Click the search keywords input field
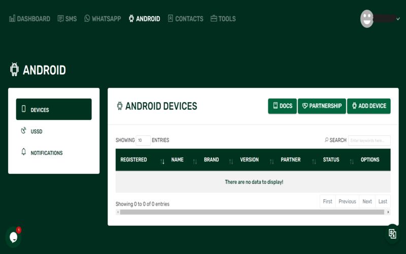 [369, 140]
